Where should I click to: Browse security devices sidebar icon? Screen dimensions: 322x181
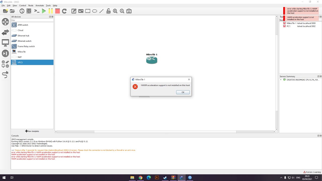pyautogui.click(x=5, y=53)
